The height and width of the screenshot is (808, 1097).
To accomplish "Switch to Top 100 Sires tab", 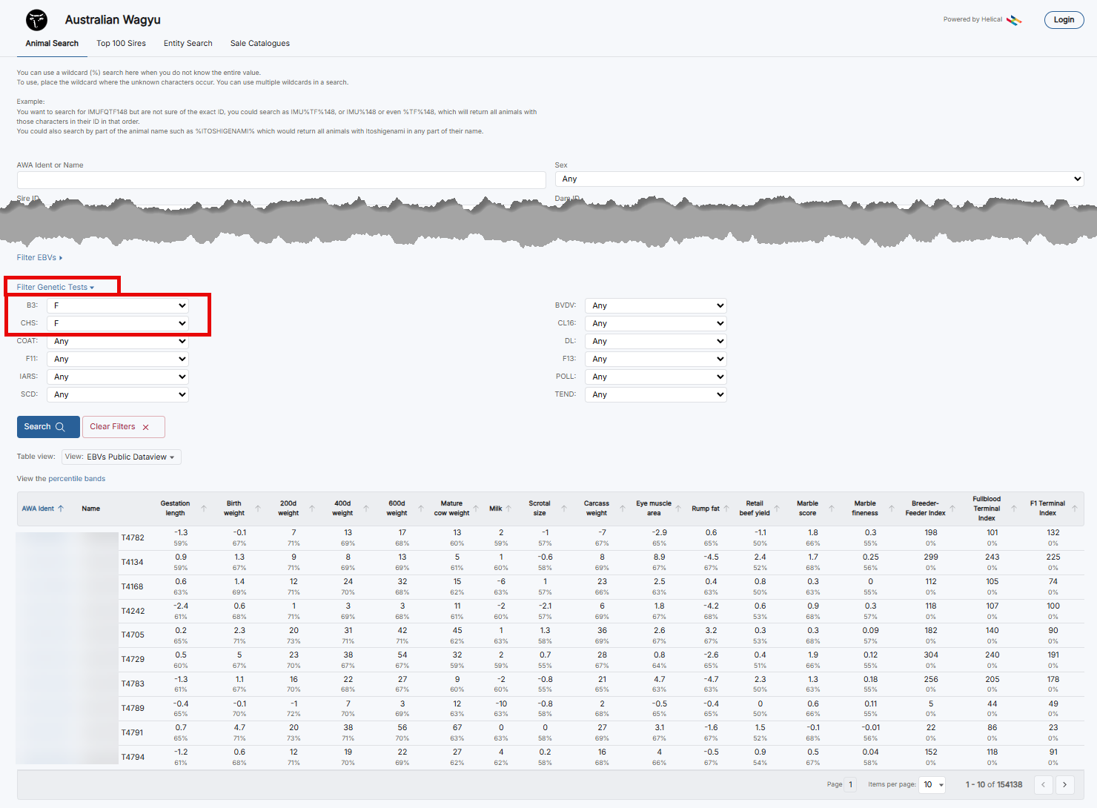I will (x=121, y=44).
